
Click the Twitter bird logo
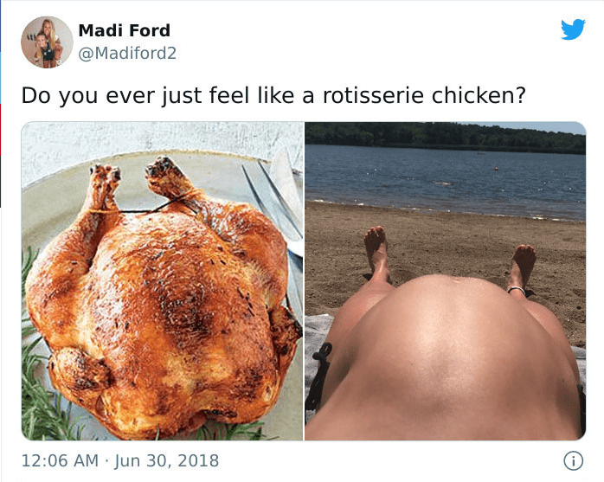573,29
